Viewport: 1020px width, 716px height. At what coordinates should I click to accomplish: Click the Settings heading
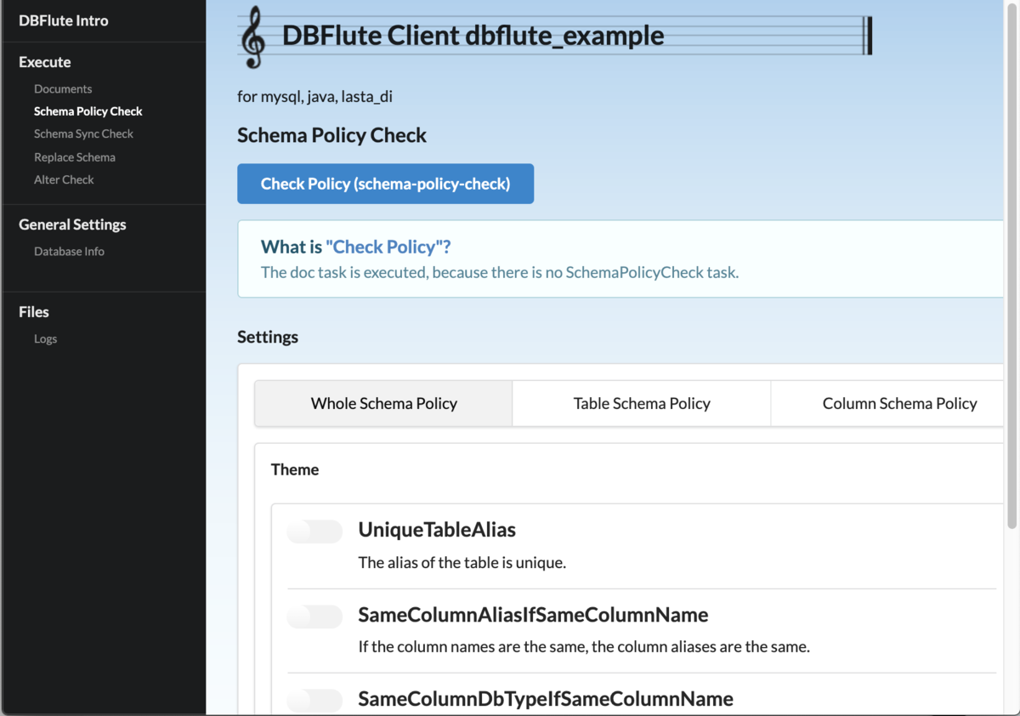click(268, 337)
